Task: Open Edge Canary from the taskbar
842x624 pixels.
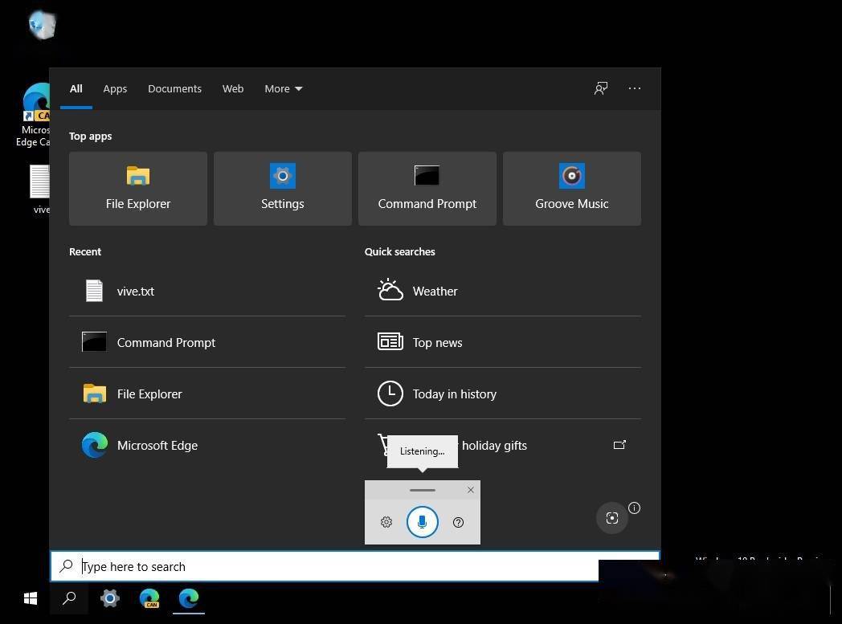Action: [149, 598]
